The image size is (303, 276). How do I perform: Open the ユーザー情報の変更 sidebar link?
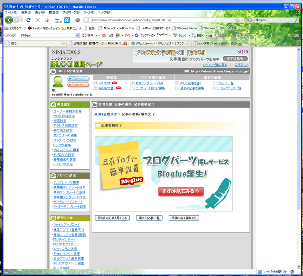[x=67, y=111]
